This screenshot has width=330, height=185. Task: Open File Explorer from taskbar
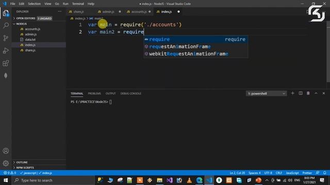159,180
